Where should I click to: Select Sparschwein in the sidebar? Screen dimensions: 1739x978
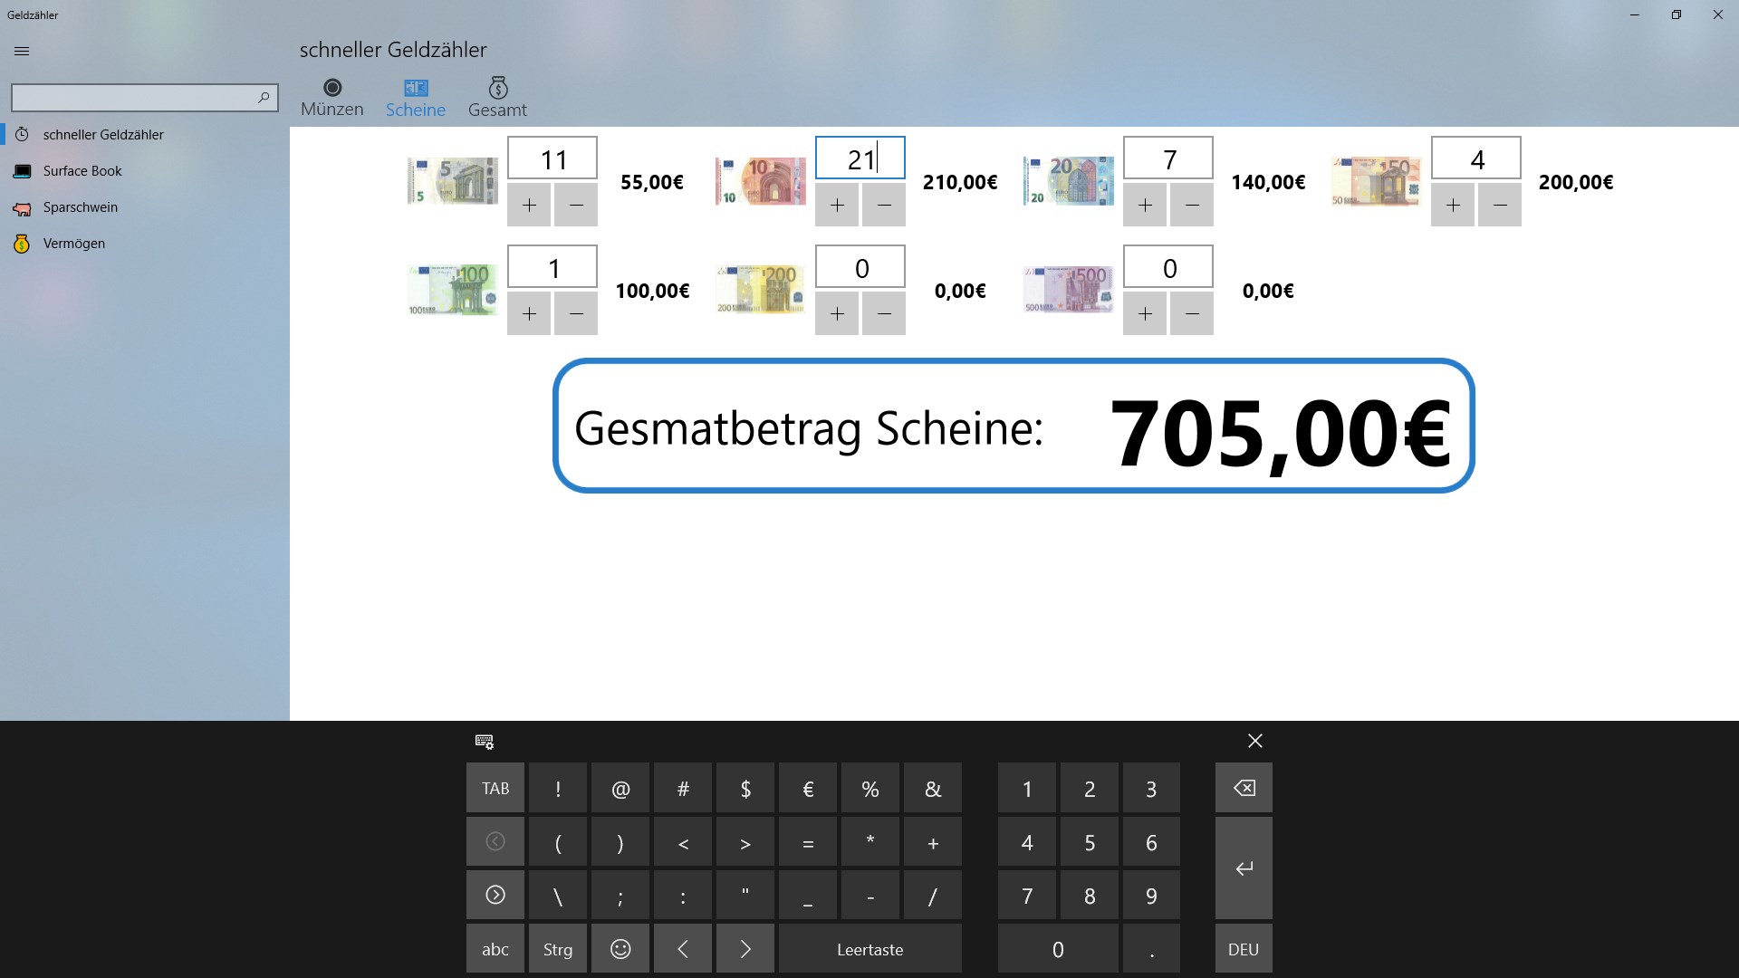(80, 207)
